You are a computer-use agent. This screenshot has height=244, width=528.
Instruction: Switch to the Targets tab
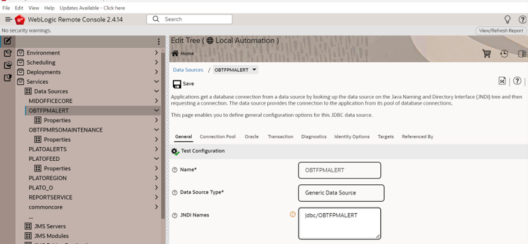point(385,137)
